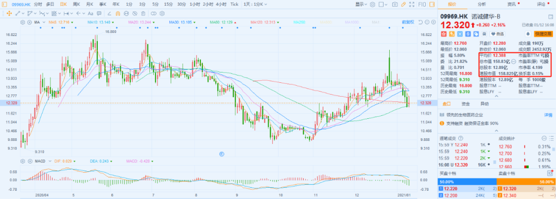Image resolution: width=556 pixels, height=199 pixels.
Task: Open the 1天:1分K period dropdown
Action: coord(255,4)
